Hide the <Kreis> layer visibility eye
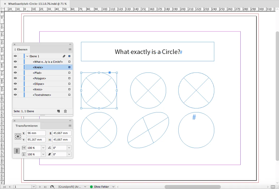The height and width of the screenshot is (189, 279). (15, 67)
